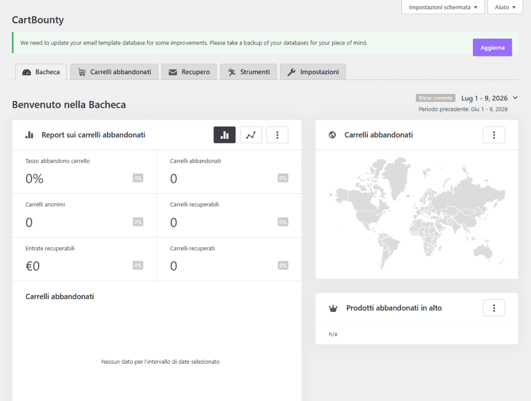This screenshot has width=531, height=401.
Task: Click the Tasso abbandono carrello 0% stat
Action: 85,172
